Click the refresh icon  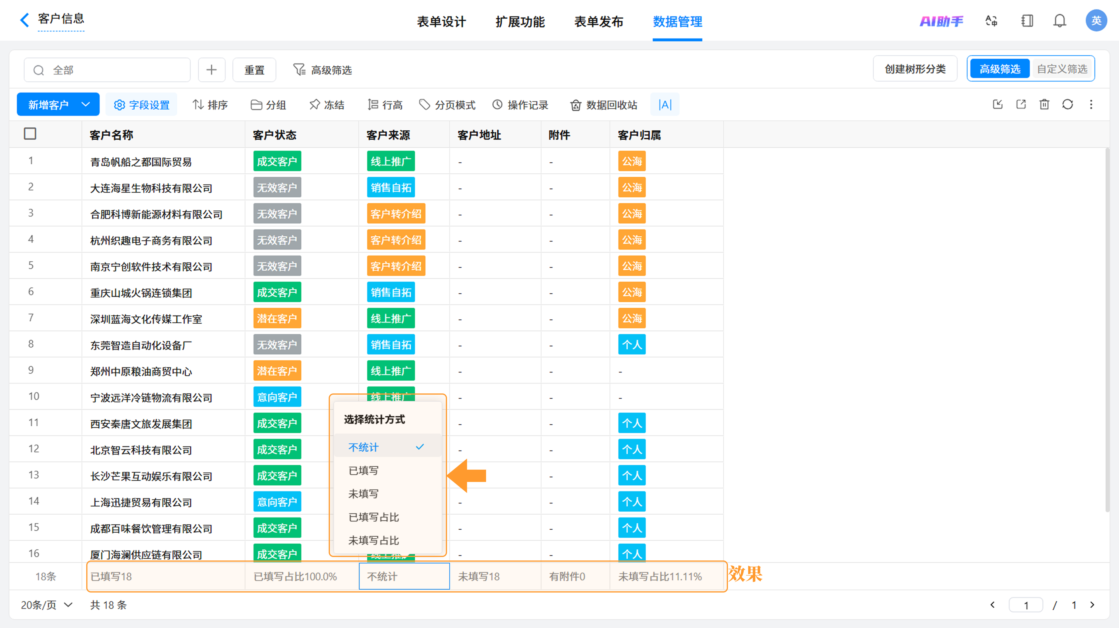[x=1067, y=104]
